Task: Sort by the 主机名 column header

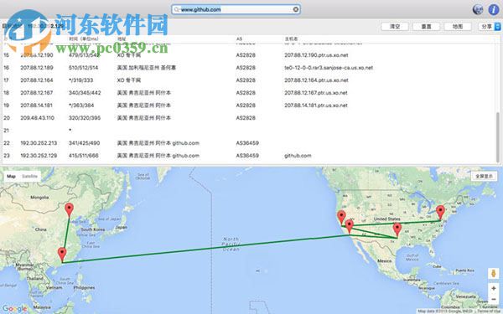Action: (291, 39)
